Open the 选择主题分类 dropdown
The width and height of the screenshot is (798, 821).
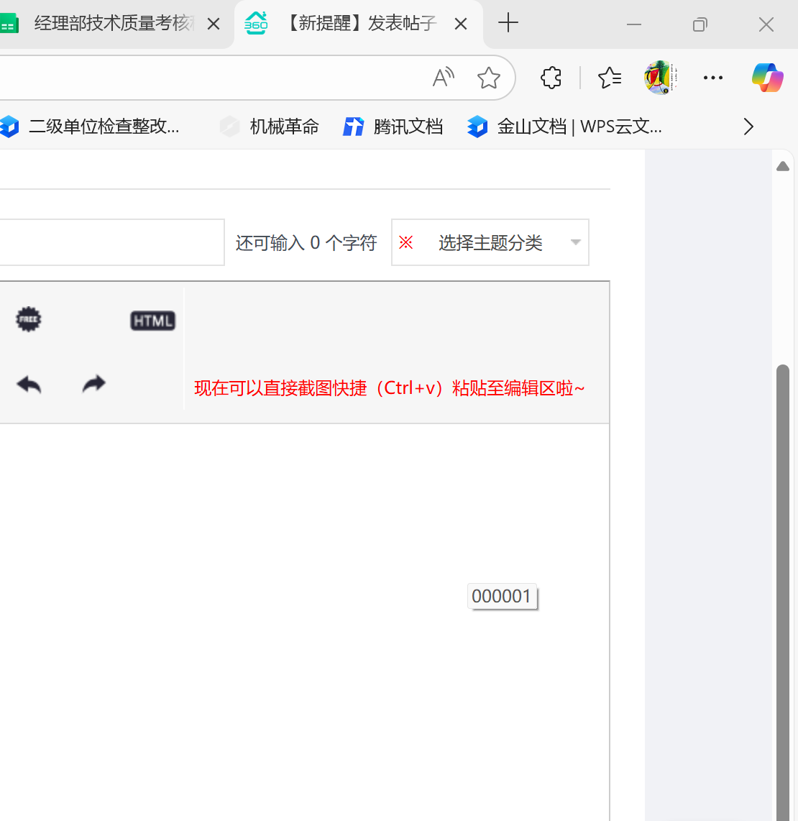[490, 242]
